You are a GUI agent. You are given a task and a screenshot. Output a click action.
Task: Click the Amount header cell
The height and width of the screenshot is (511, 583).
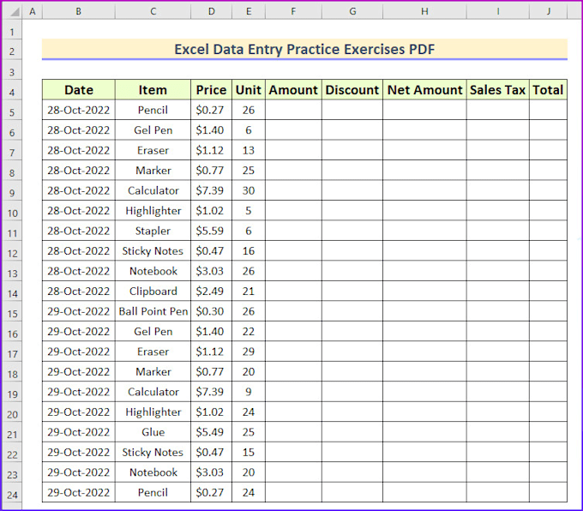pyautogui.click(x=293, y=89)
